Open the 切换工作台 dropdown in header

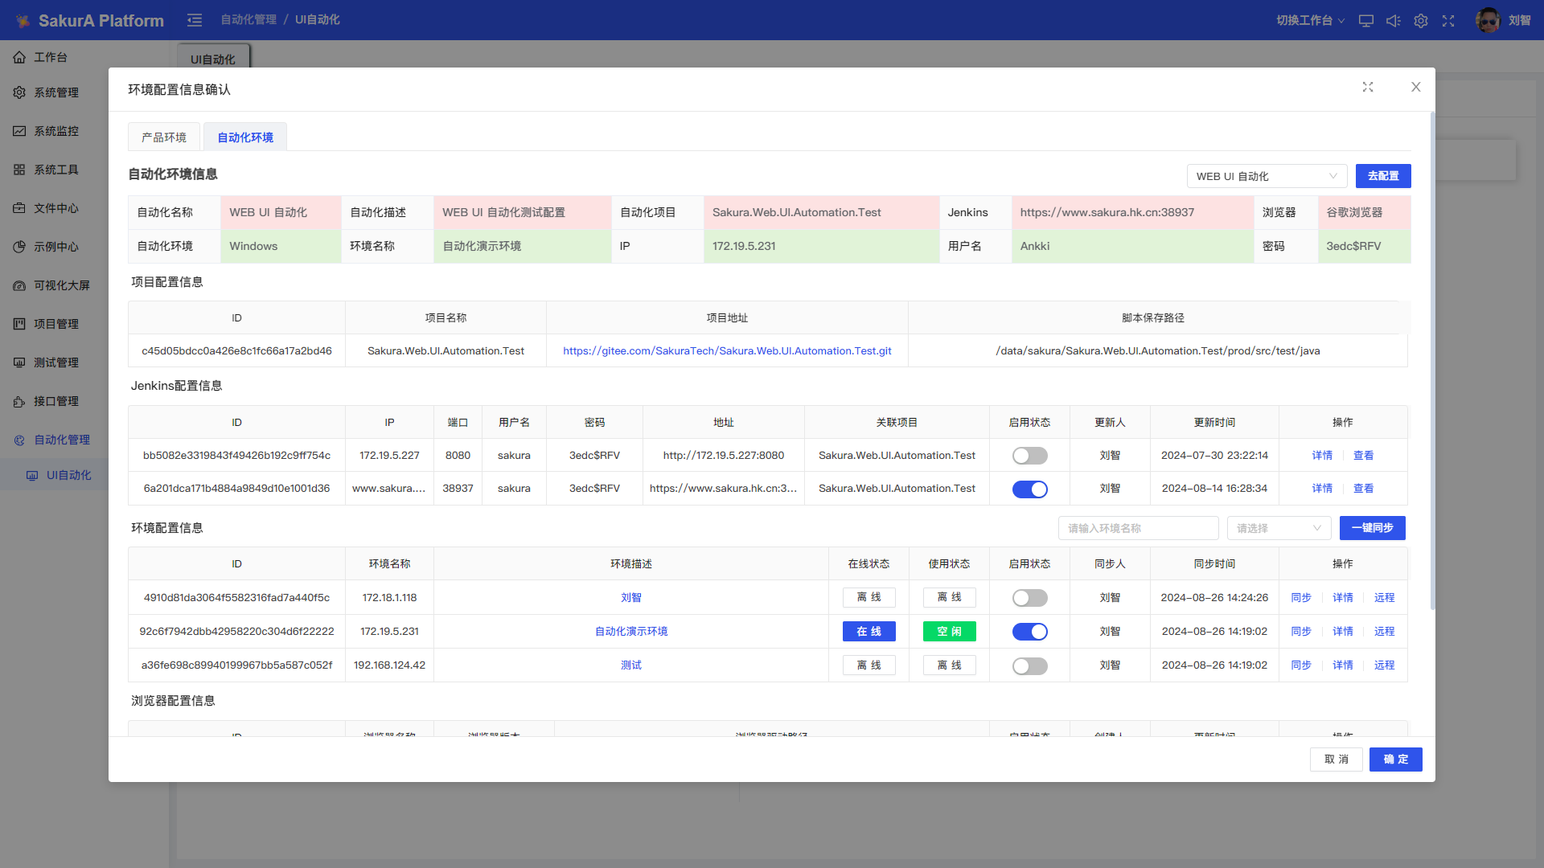1310,21
